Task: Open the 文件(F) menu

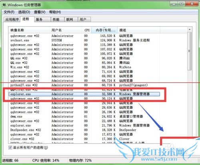Action: pyautogui.click(x=9, y=12)
